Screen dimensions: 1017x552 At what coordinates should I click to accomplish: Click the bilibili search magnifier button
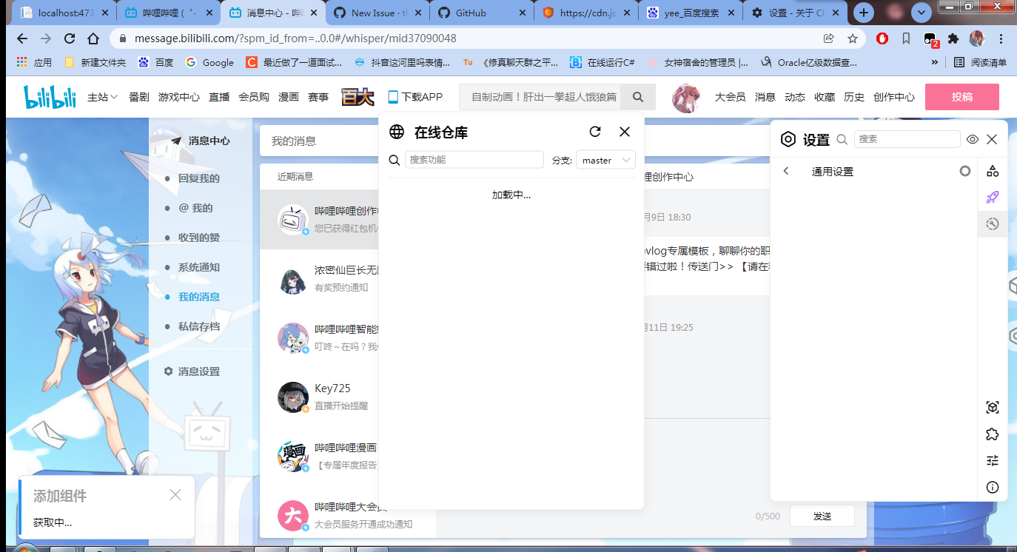[x=637, y=97]
